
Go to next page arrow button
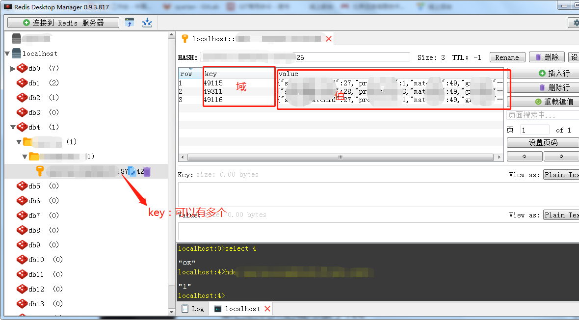point(561,156)
